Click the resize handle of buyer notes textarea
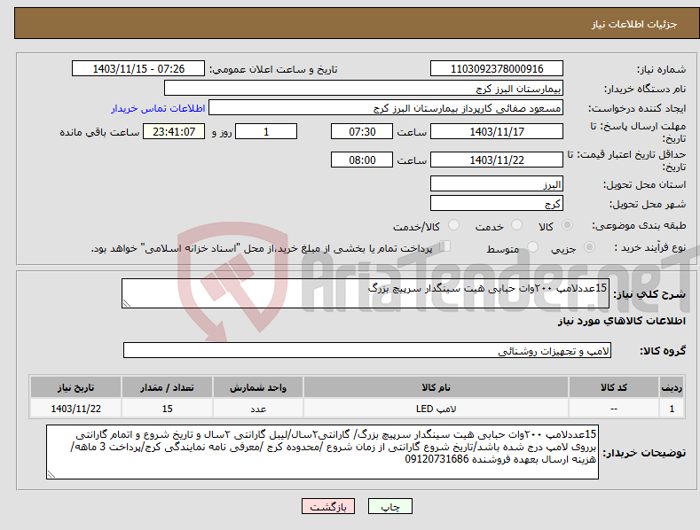This screenshot has height=530, width=700. click(x=51, y=474)
